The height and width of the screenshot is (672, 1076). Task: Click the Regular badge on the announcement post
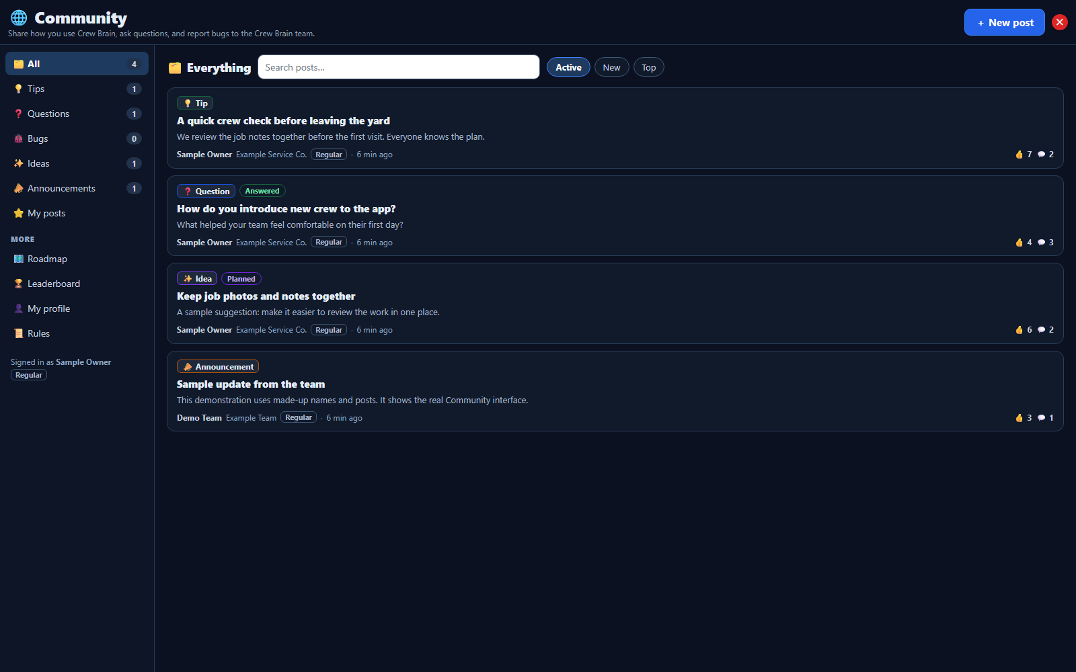[x=299, y=417]
